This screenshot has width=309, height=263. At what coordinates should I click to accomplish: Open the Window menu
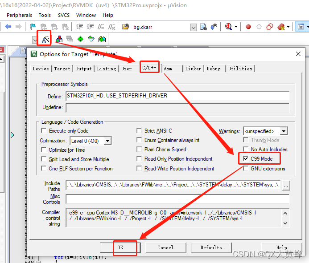(x=86, y=15)
